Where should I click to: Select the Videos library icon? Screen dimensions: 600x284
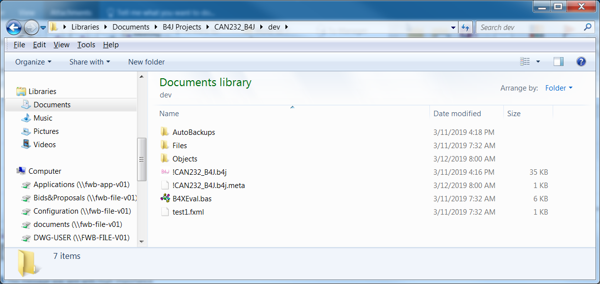point(26,145)
